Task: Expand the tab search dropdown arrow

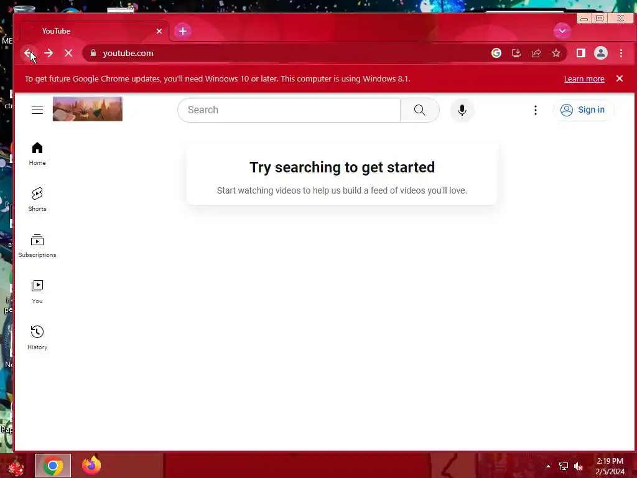Action: [x=562, y=31]
